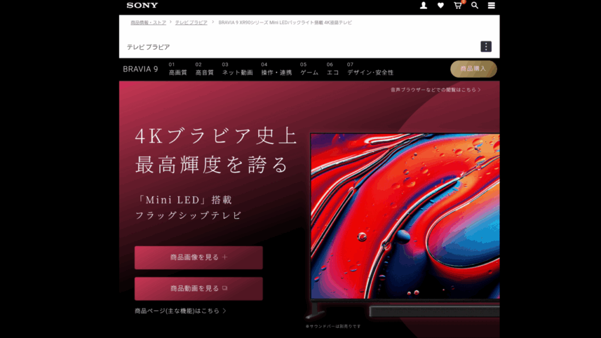
Task: Click the テレビ ブラビア page title
Action: point(148,47)
